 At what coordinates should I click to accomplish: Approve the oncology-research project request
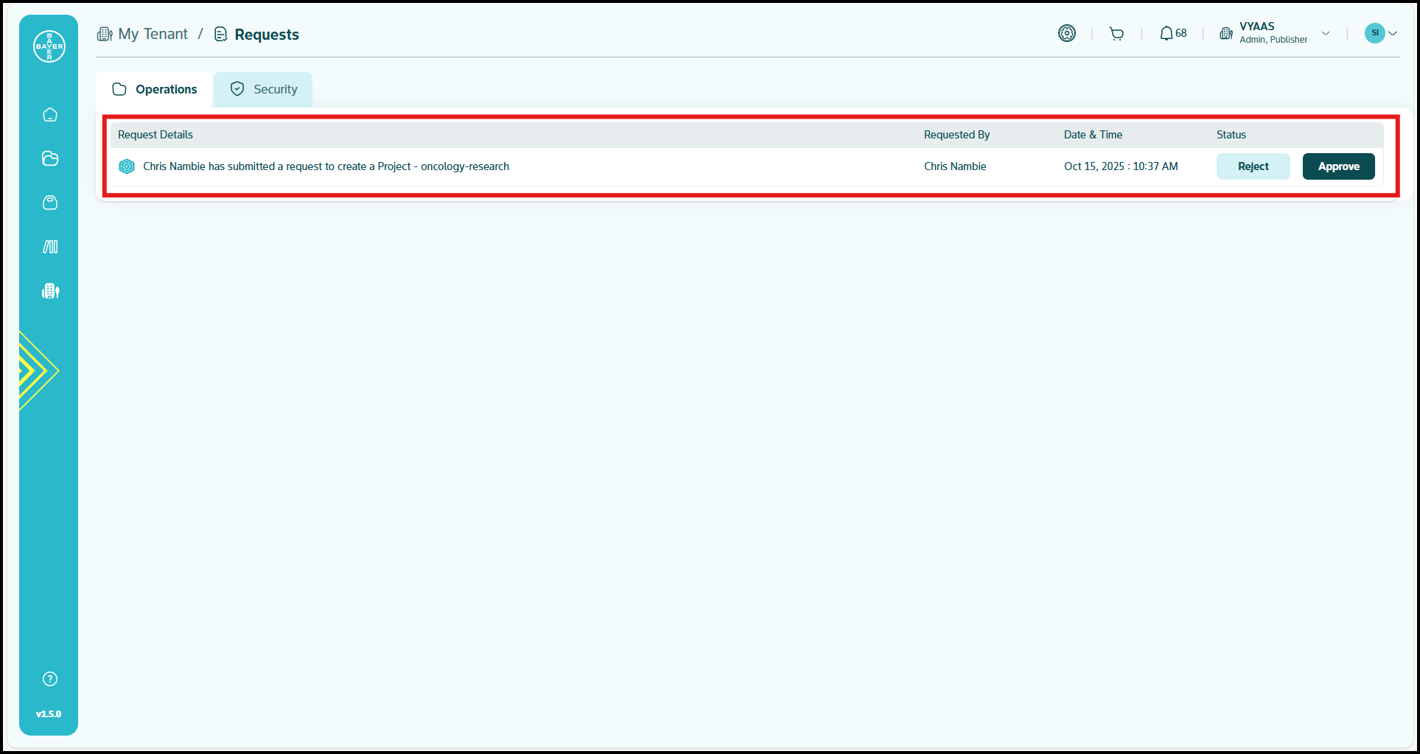click(x=1338, y=166)
